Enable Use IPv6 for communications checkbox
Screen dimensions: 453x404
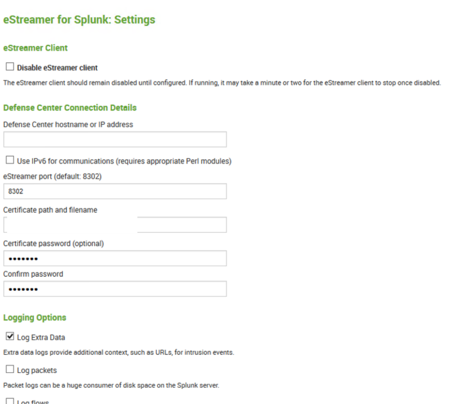tap(10, 160)
